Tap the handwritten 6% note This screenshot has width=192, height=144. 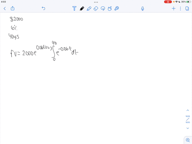pos(14,28)
